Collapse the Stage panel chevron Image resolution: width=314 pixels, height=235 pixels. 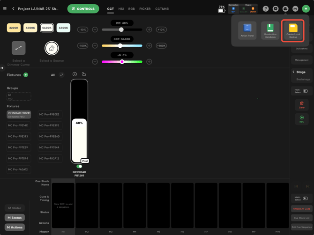[293, 72]
